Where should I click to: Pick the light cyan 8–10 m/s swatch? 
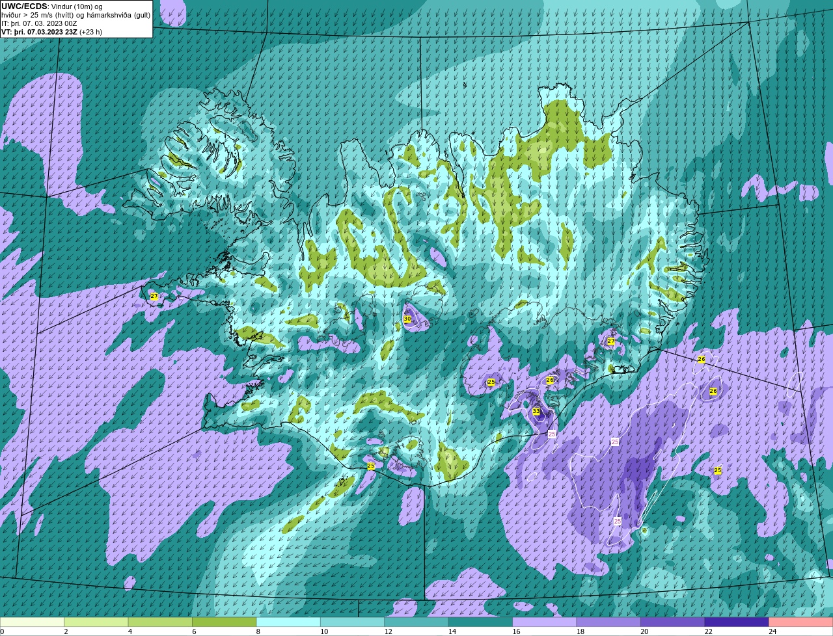click(x=289, y=622)
